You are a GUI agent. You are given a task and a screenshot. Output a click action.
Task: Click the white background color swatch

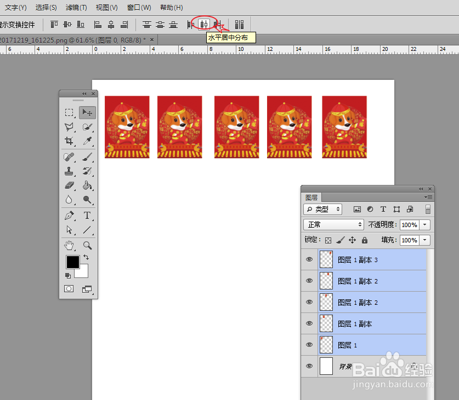coord(83,273)
